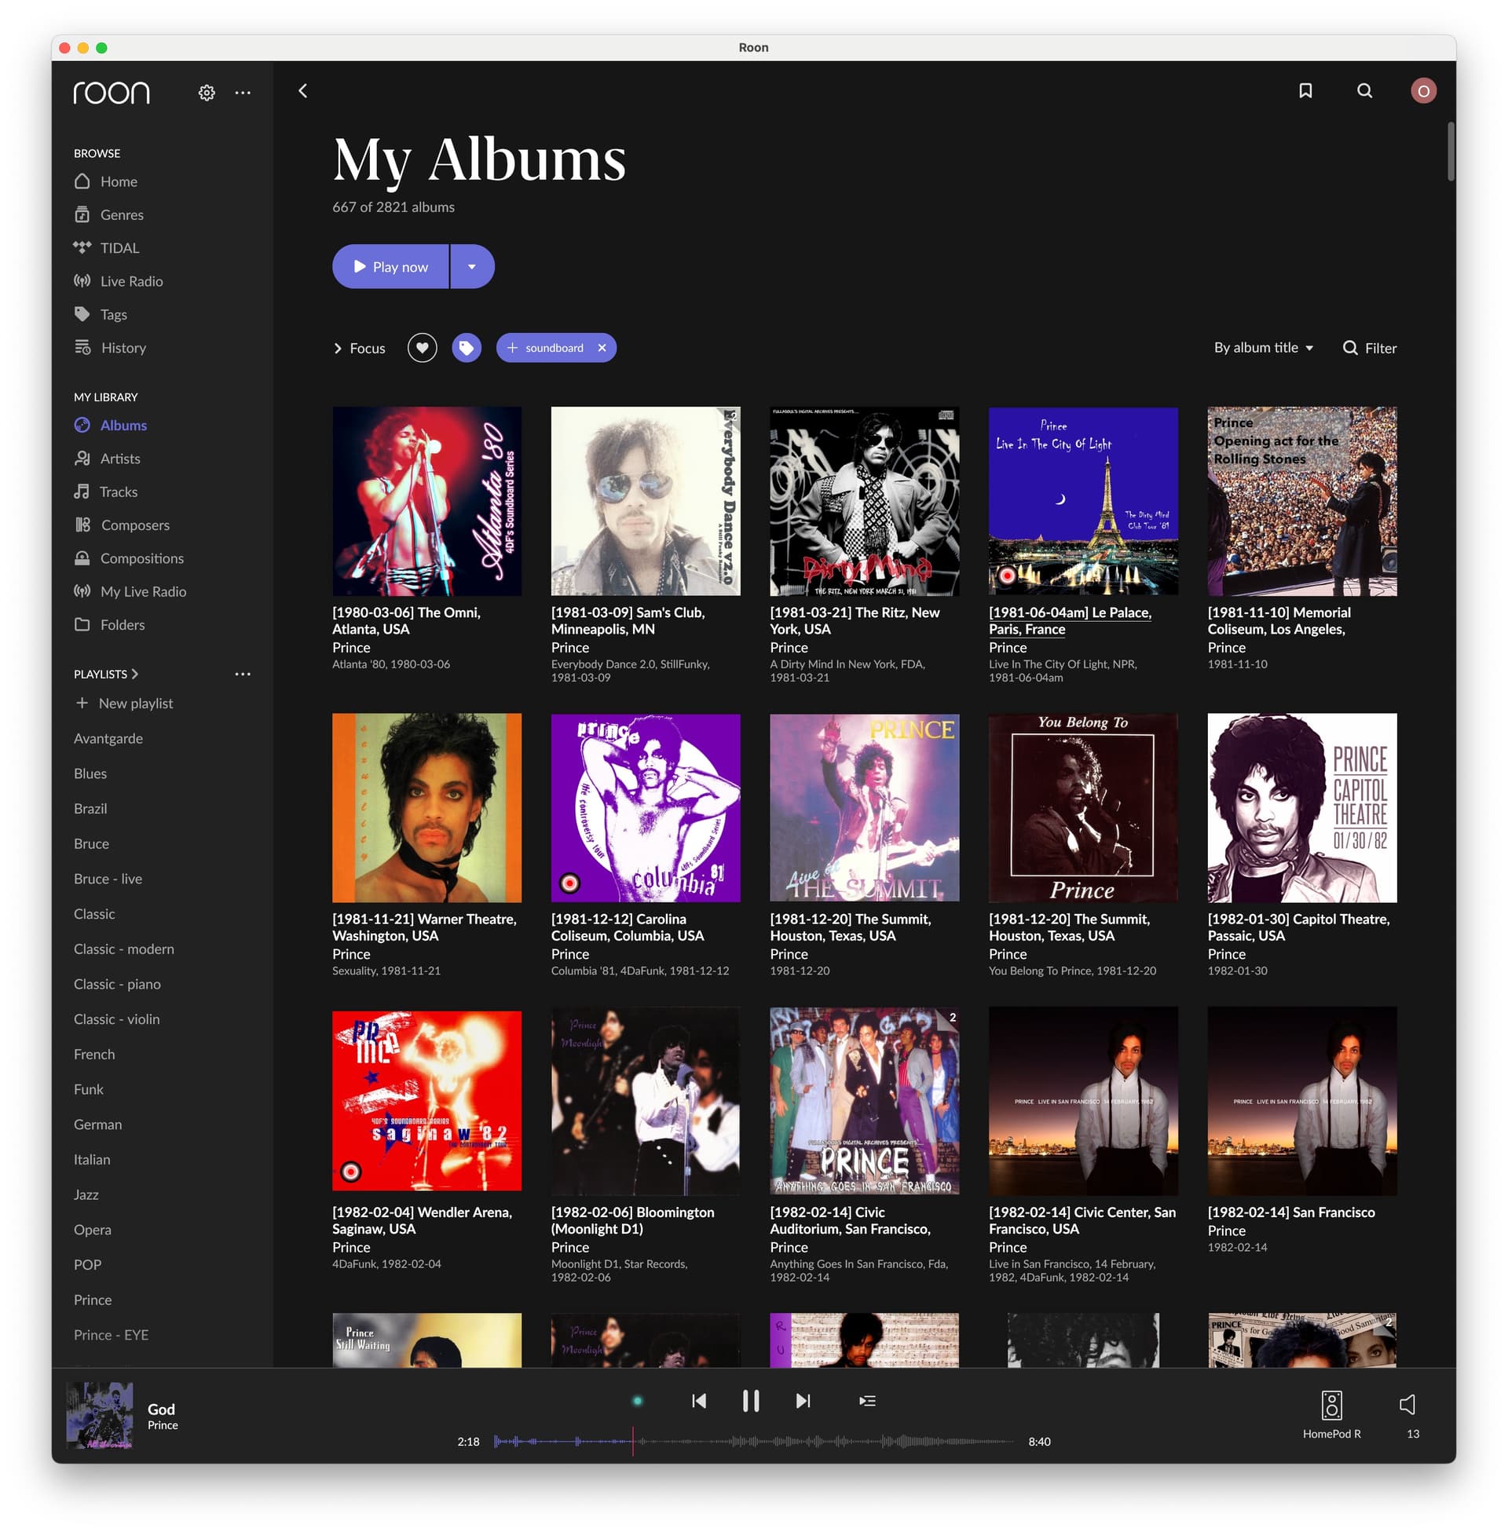Image resolution: width=1508 pixels, height=1532 pixels.
Task: Click the Artists library icon
Action: point(82,459)
